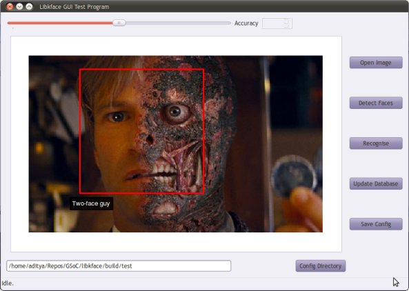Close the Libkface GUI Test Program window
409x291 pixels.
coord(10,6)
